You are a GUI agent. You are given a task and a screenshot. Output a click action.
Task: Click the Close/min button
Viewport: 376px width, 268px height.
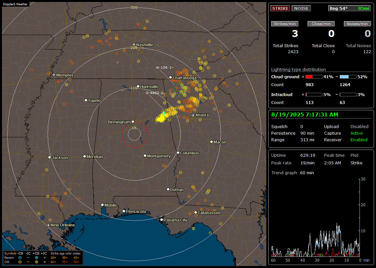click(x=321, y=24)
